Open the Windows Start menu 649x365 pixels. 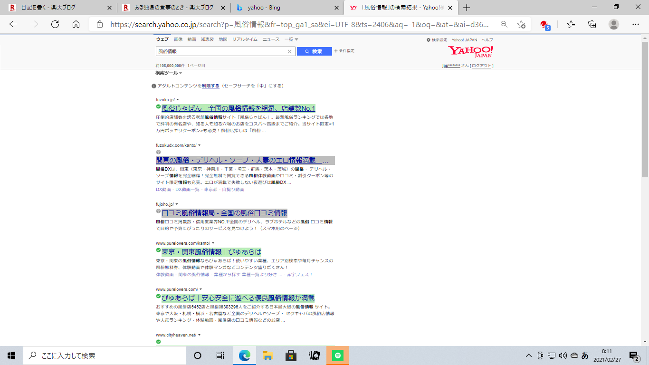click(x=11, y=355)
